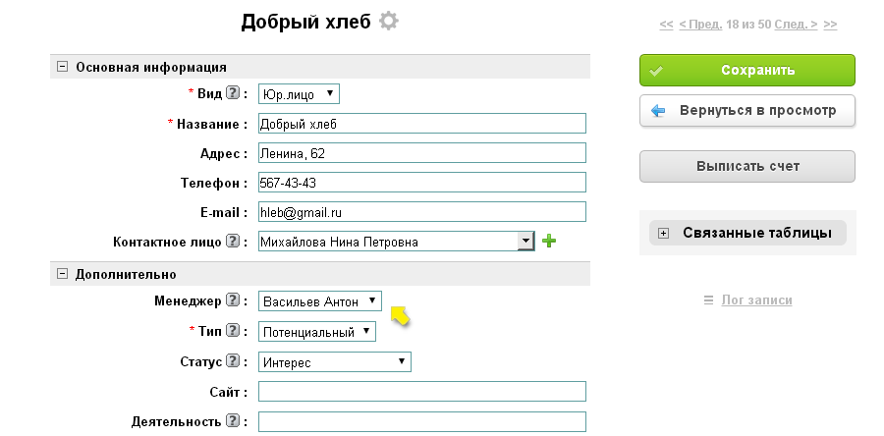Screen dimensions: 884x436
Task: Open the Вид dropdown
Action: 299,94
